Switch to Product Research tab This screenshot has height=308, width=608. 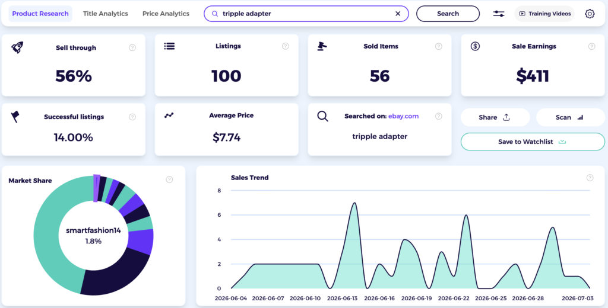click(x=40, y=14)
